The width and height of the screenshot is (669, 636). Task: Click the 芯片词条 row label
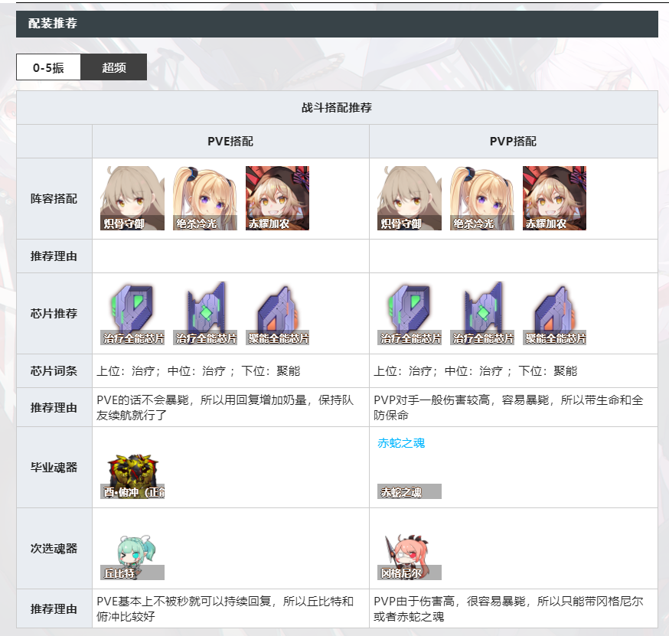point(54,370)
